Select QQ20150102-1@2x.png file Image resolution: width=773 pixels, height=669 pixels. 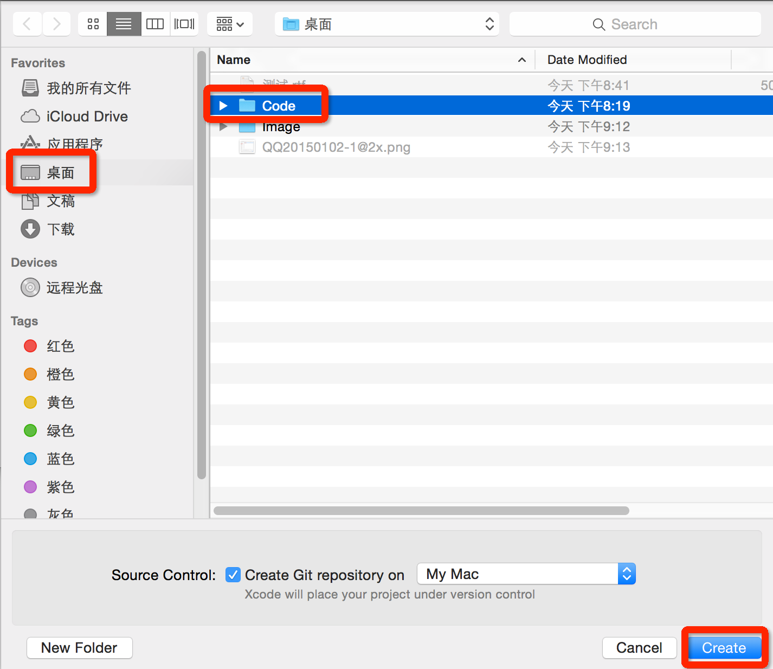click(336, 146)
